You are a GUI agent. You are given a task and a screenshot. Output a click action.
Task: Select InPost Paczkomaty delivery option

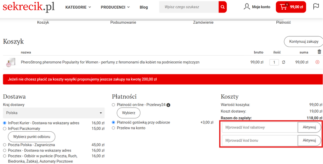tap(5, 128)
